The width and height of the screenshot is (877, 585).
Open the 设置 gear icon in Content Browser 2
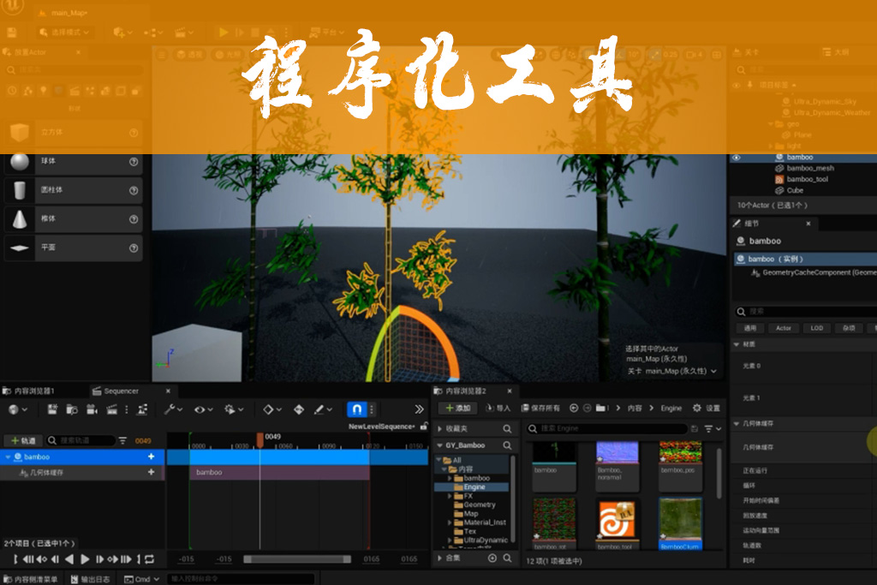[696, 409]
